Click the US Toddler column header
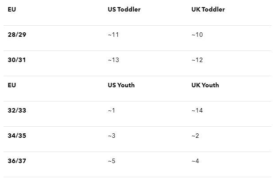The width and height of the screenshot is (278, 183). [x=124, y=9]
